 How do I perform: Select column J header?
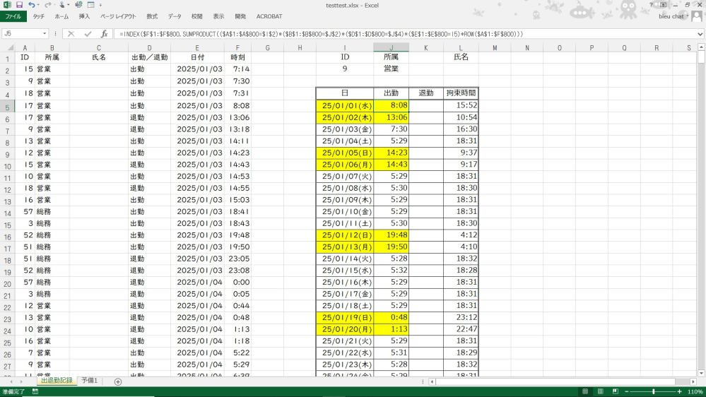point(391,48)
